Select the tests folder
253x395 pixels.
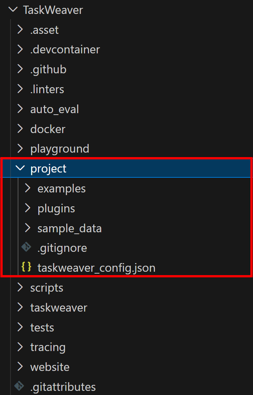pyautogui.click(x=42, y=327)
